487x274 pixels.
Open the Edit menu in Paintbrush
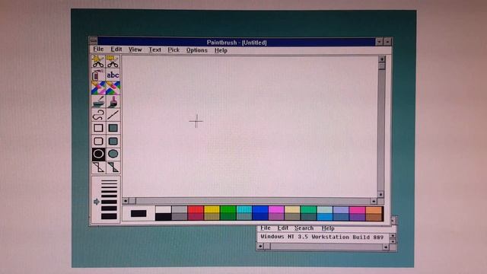tap(116, 49)
